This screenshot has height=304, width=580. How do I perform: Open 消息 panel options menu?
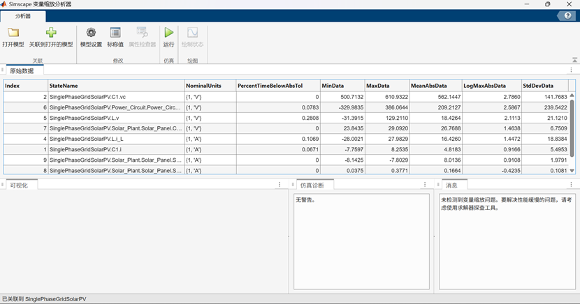coord(571,185)
